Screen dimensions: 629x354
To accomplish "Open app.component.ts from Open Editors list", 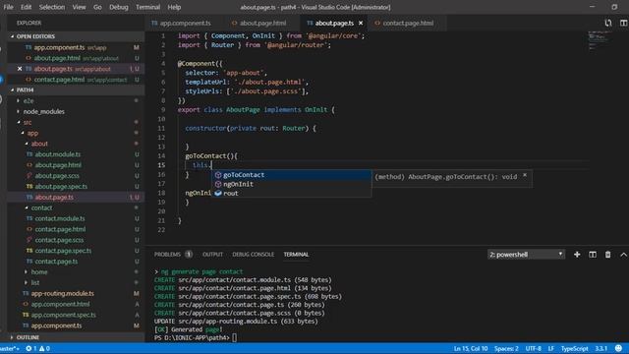I will coord(77,47).
